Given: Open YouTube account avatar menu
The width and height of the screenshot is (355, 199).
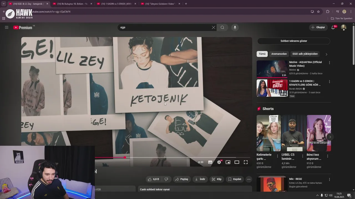Looking at the screenshot, I should (x=344, y=27).
